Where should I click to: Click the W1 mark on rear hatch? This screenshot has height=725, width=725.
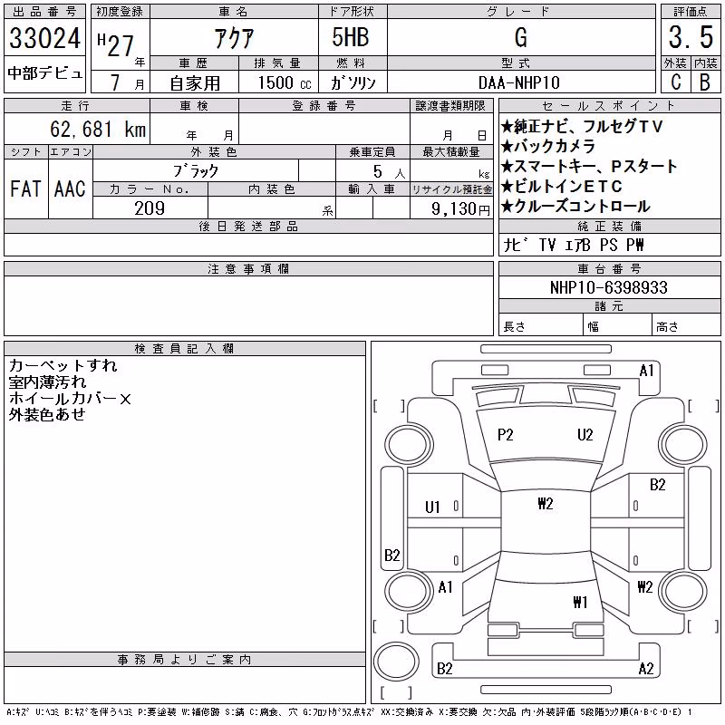click(580, 602)
